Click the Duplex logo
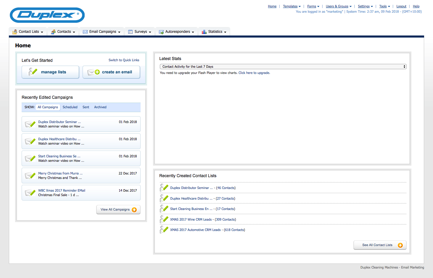 (47, 15)
